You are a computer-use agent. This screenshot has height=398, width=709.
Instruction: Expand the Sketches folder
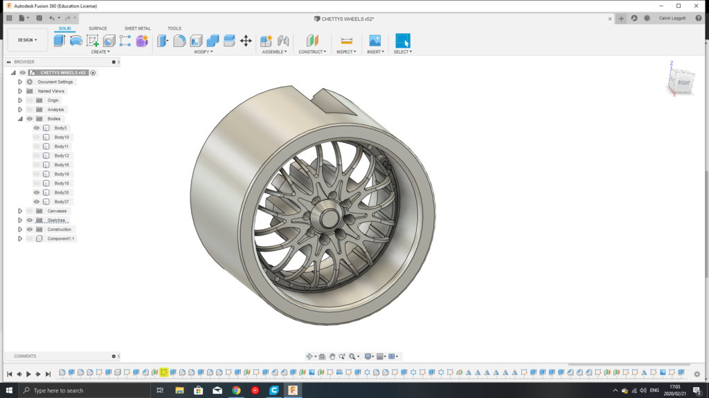19,220
